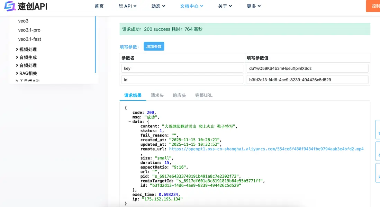Open the 更多 dropdown menu
Image resolution: width=380 pixels, height=207 pixels.
(x=254, y=6)
